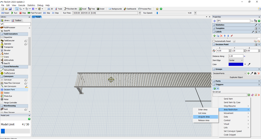261x139 pixels.
Task: Collapse Conveyors library group
Action: [x=2, y=76]
